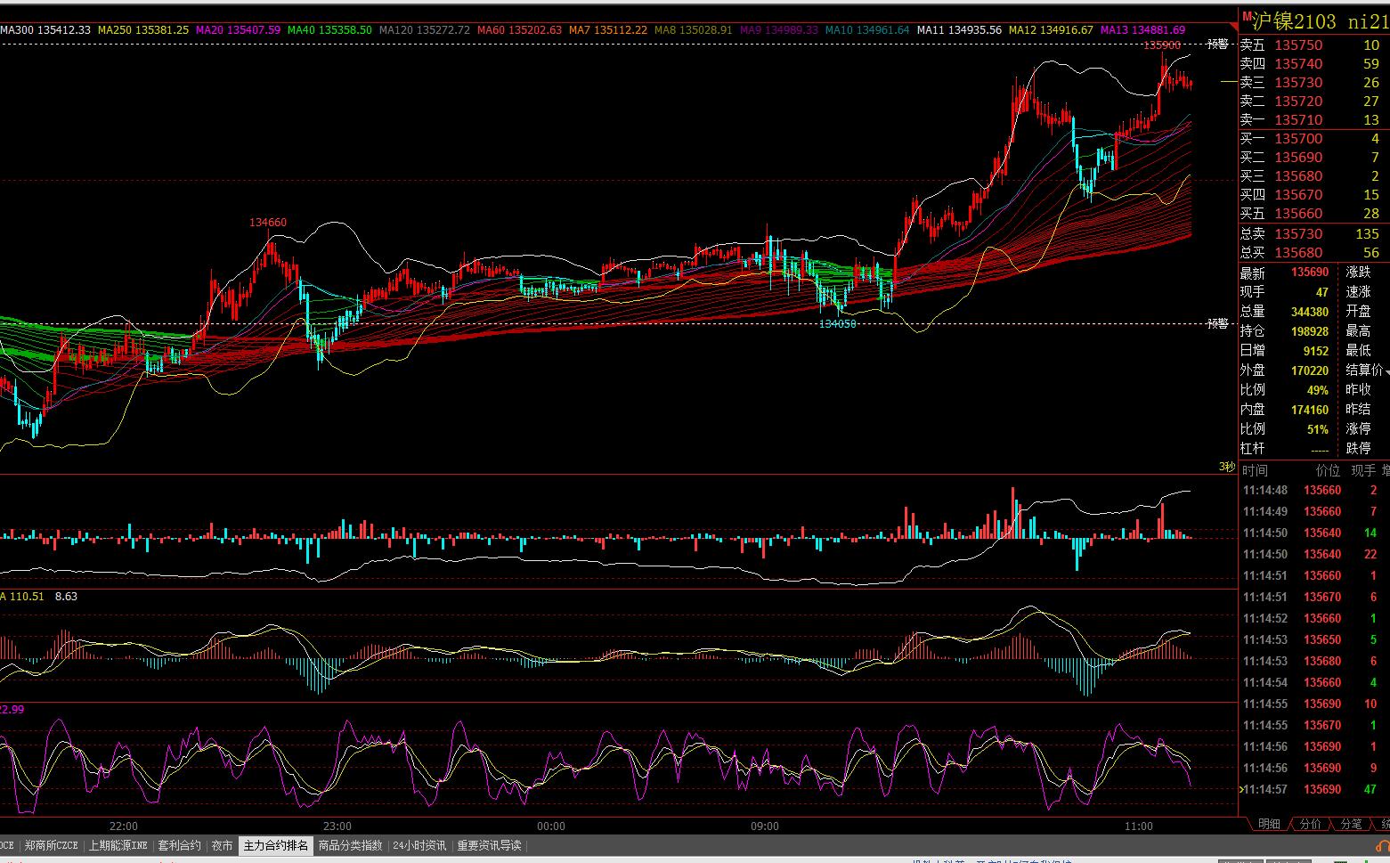Screen dimensions: 1390x863
Task: Switch to the 上期能源INE tab
Action: pyautogui.click(x=118, y=845)
